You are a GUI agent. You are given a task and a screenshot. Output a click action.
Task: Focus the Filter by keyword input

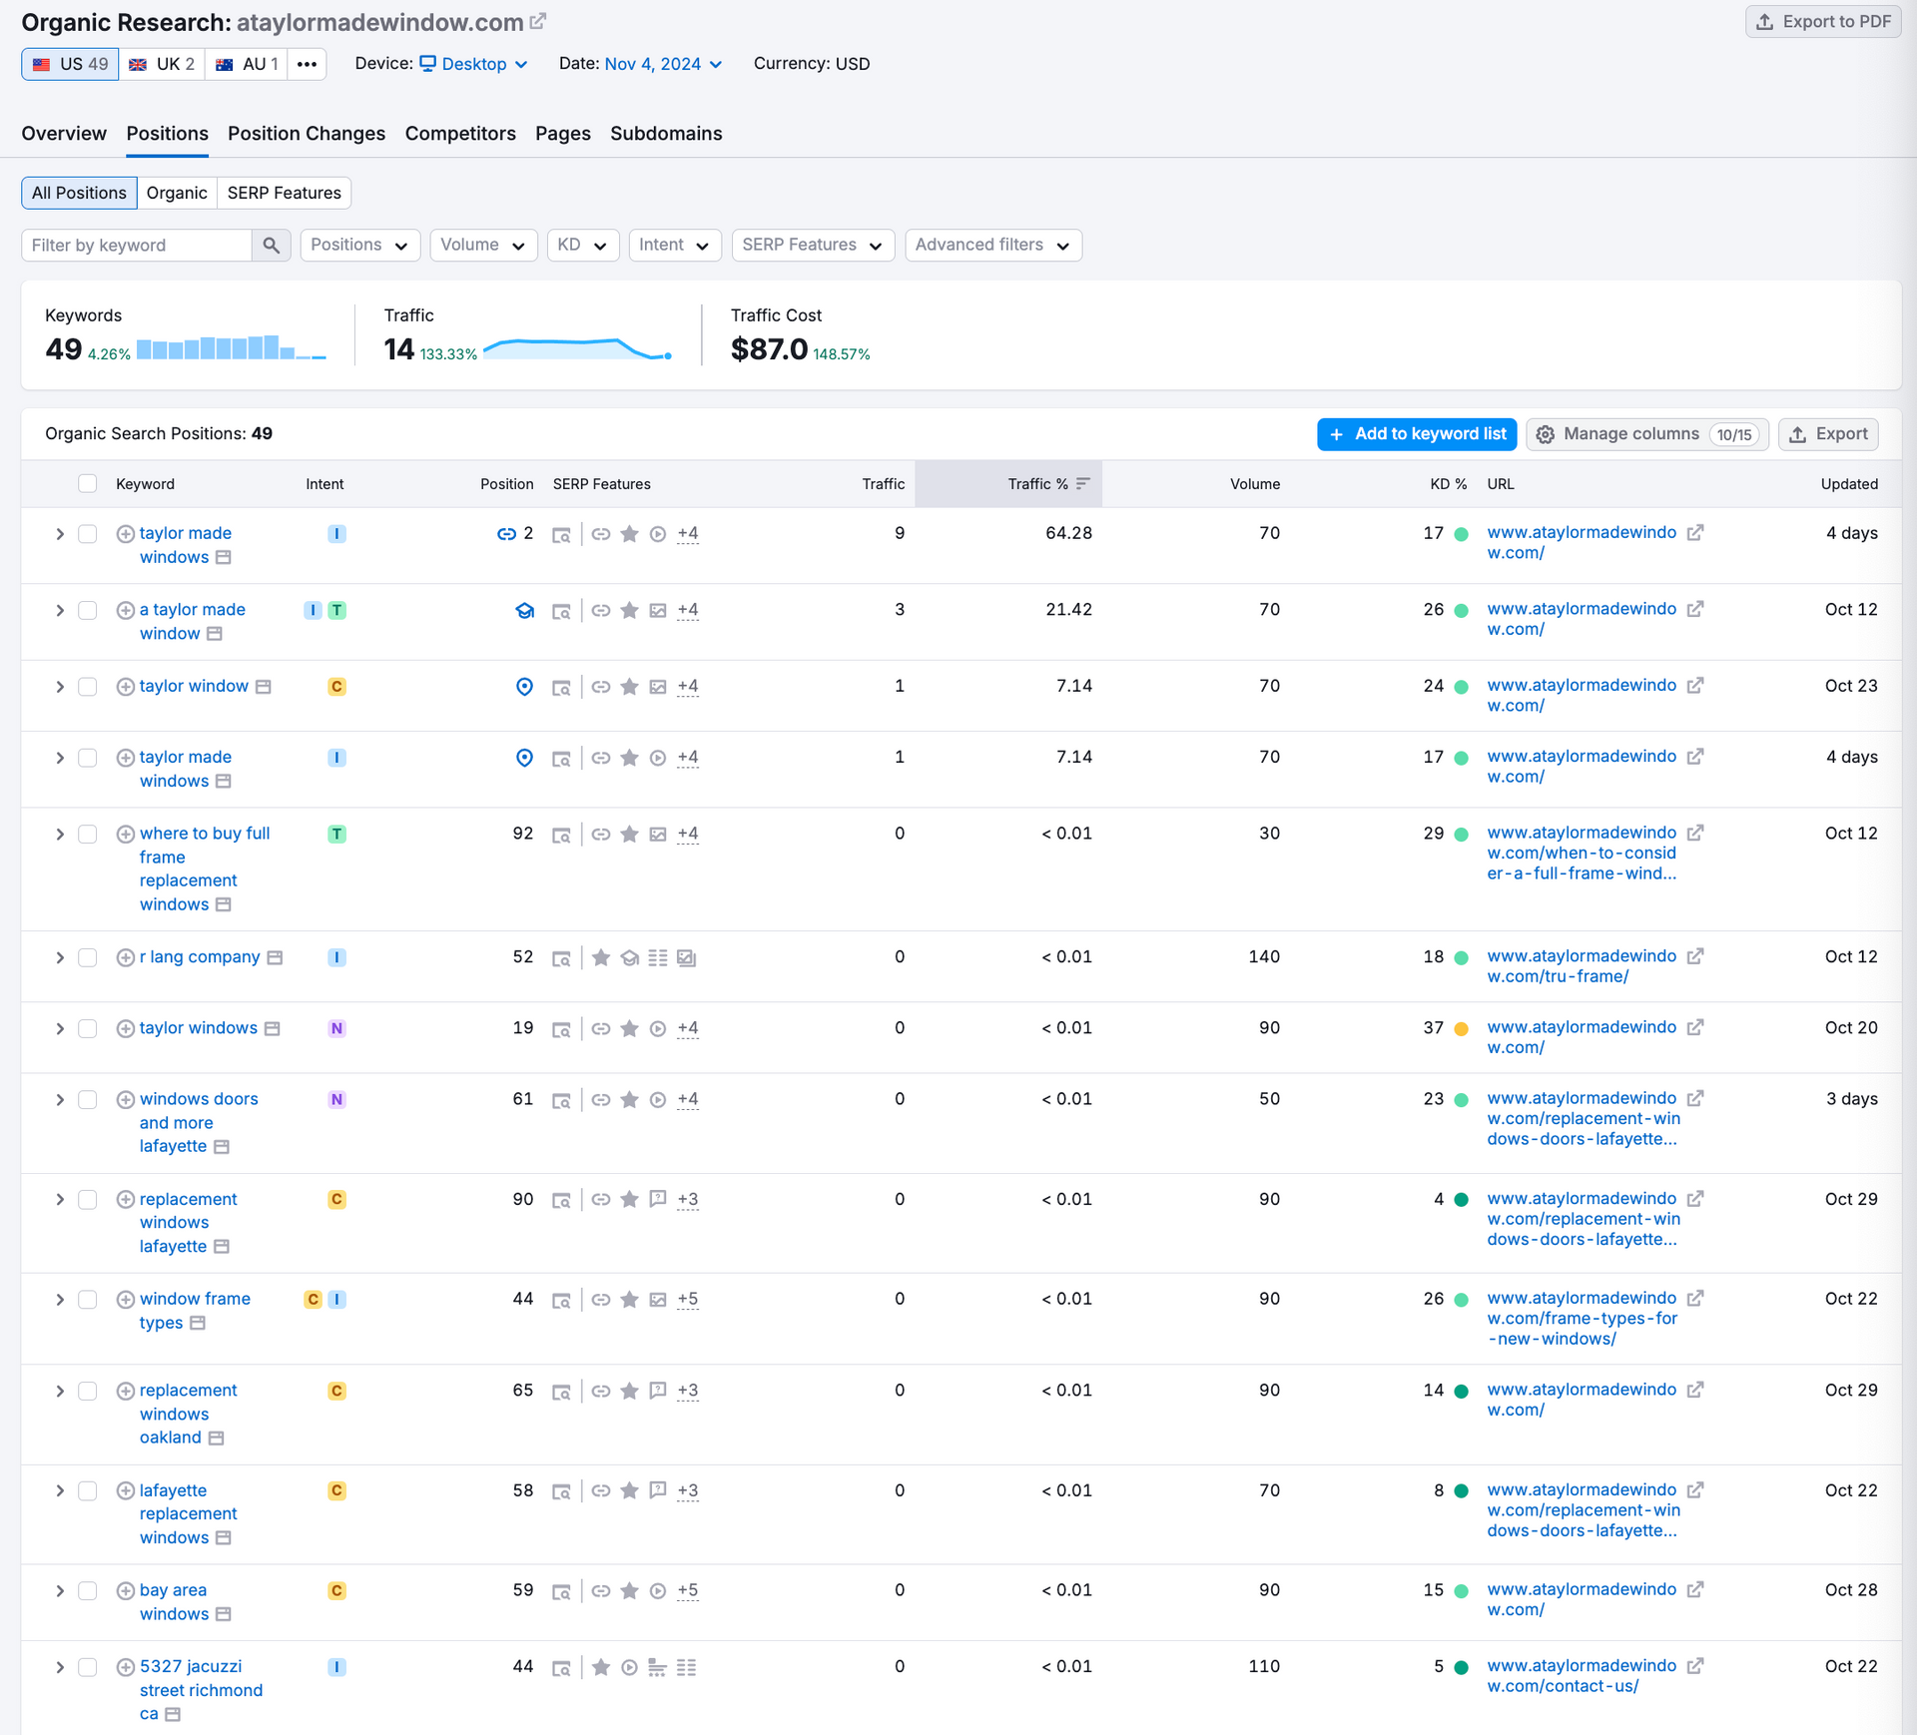pos(137,246)
